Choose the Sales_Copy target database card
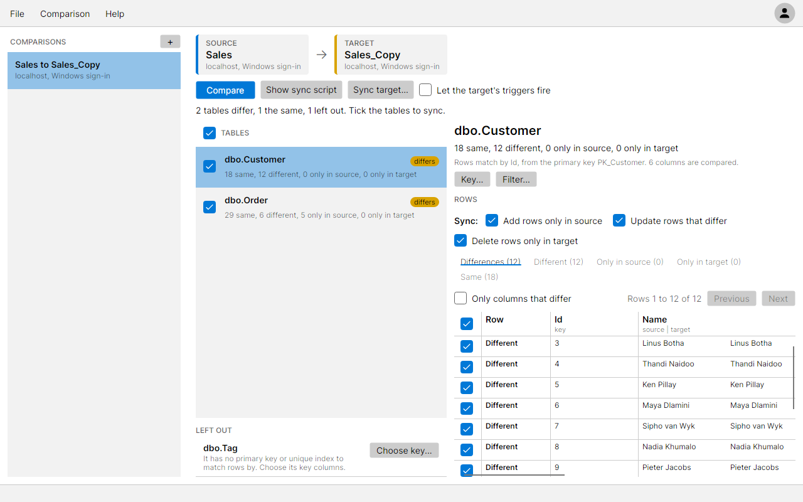The image size is (803, 502). coord(391,55)
